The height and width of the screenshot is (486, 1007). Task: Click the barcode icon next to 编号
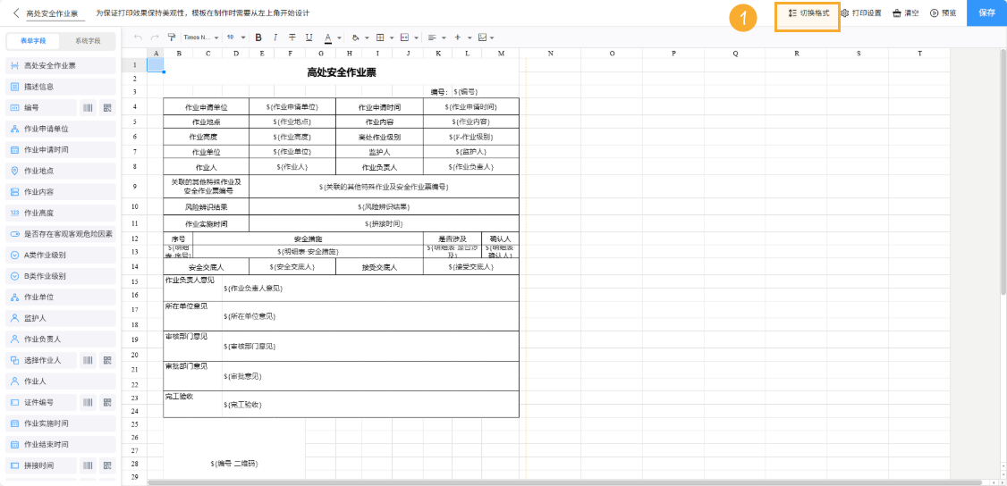point(88,108)
